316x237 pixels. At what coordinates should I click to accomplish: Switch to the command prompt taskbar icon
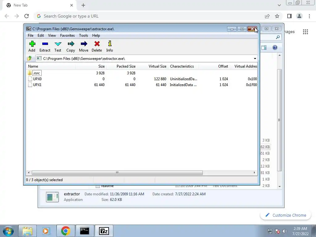(x=85, y=231)
